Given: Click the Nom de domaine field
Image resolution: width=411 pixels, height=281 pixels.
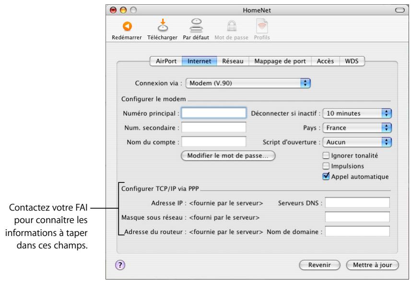Looking at the screenshot, I should 357,231.
